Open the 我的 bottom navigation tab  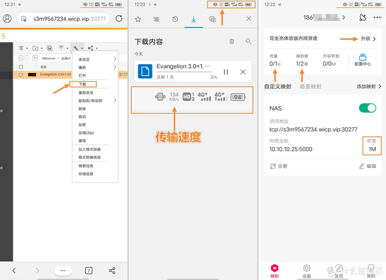[x=371, y=271]
